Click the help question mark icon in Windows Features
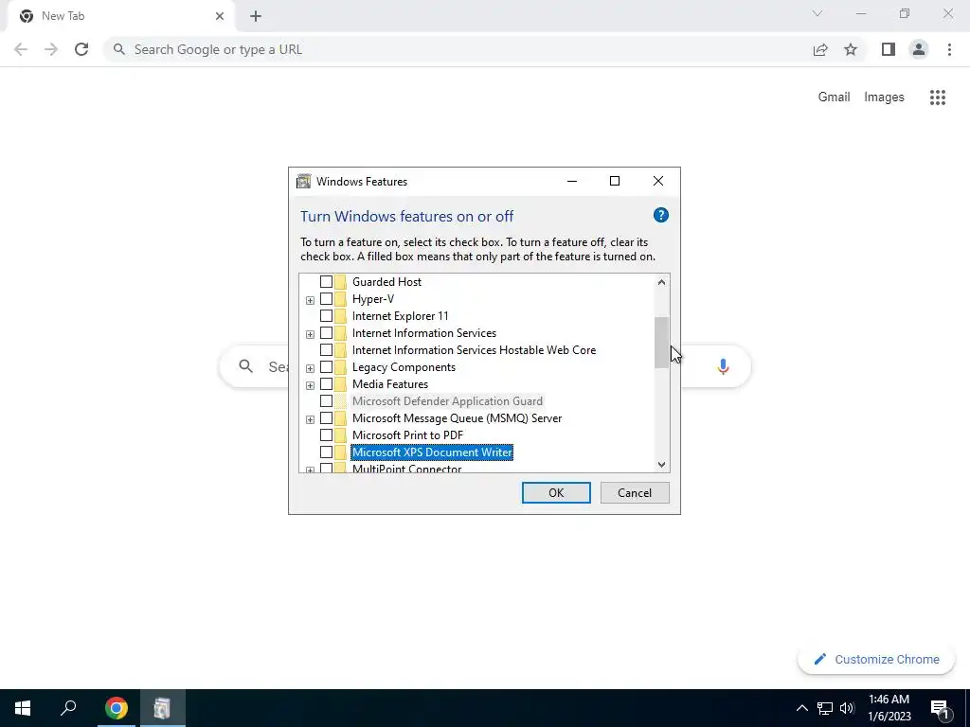Screen dimensions: 970x727 (x=660, y=215)
